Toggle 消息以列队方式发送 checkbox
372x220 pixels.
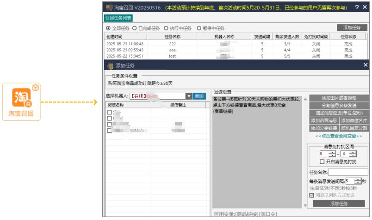tap(311, 195)
